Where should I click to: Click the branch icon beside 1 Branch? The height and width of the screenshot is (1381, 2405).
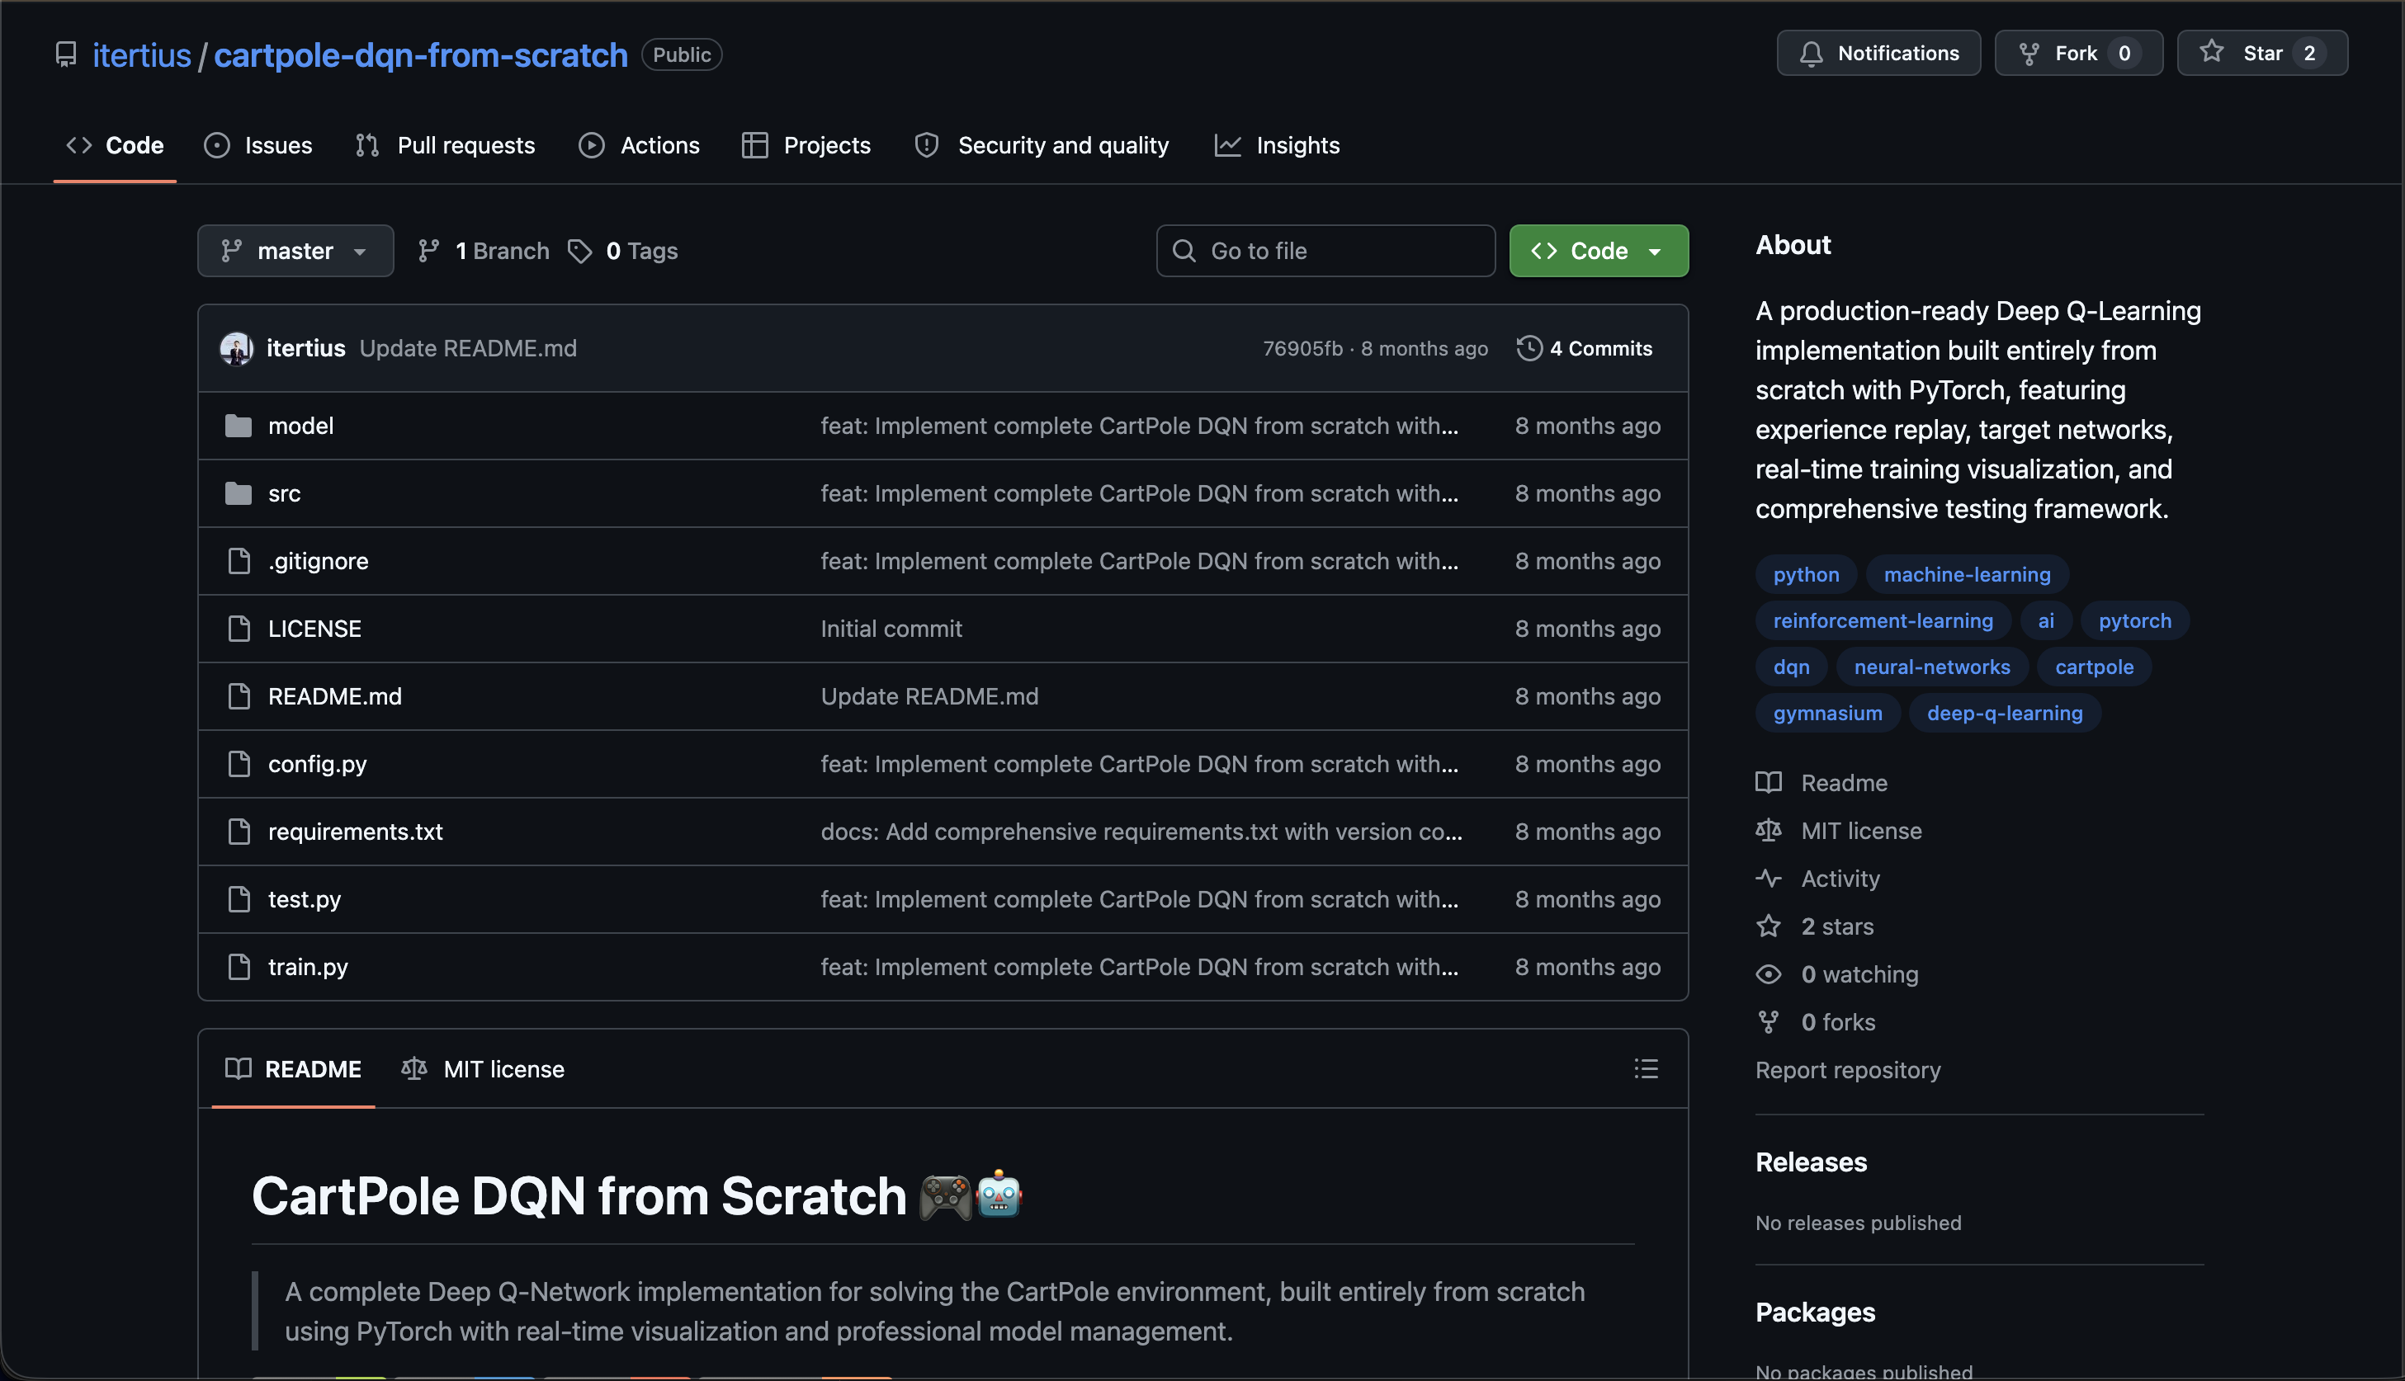429,251
